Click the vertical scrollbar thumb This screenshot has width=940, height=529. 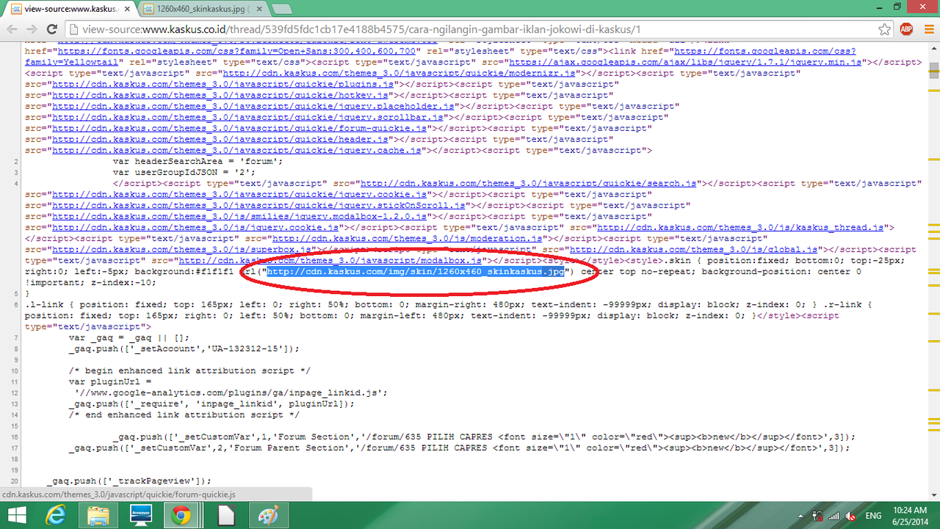(x=934, y=71)
